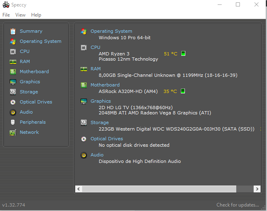The image size is (267, 211).
Task: Click the Windows 10 Pro 64-bit text
Action: [x=125, y=38]
